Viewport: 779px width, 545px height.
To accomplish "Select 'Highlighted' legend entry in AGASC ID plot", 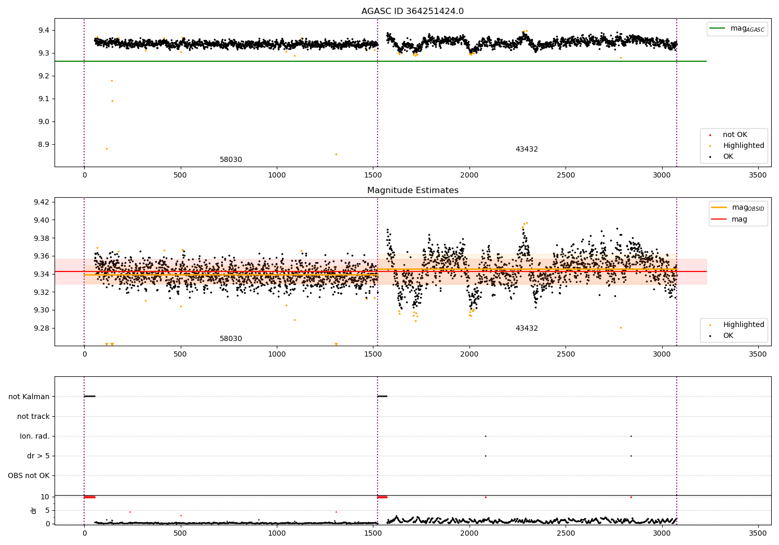I will (743, 146).
